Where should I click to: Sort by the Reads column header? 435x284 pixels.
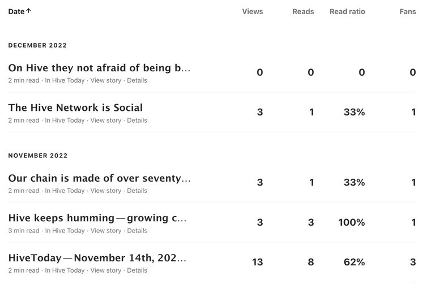coord(303,11)
